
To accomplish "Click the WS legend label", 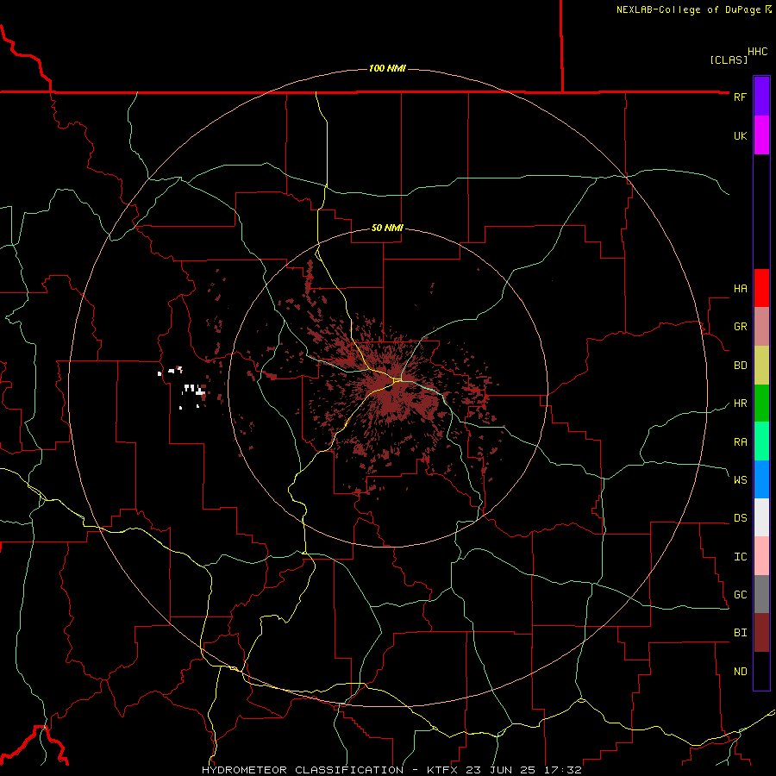I will (x=740, y=479).
